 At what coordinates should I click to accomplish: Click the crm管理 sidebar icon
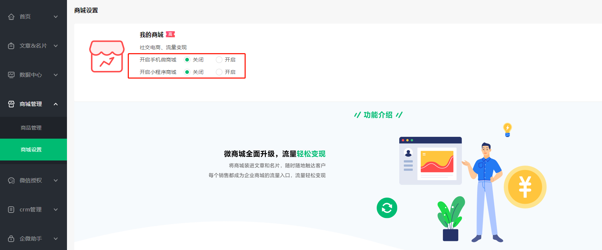tap(11, 210)
